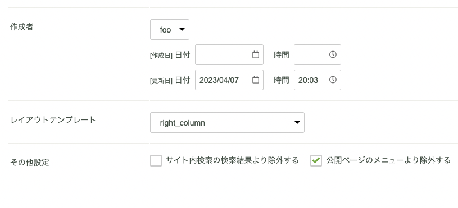Open the right_column layout template dropdown
The image size is (458, 208).
(x=227, y=123)
